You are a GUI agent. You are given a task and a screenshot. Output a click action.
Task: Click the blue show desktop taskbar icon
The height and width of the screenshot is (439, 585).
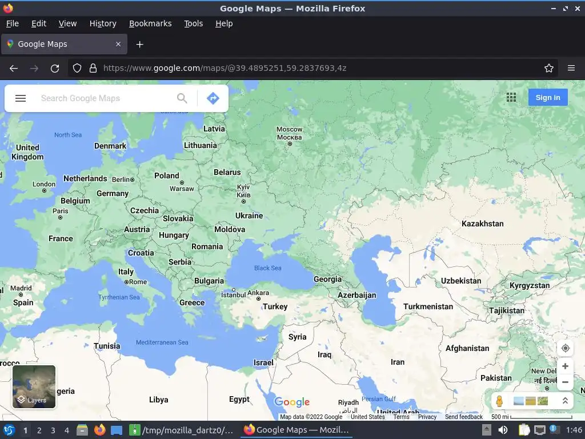[x=117, y=430]
